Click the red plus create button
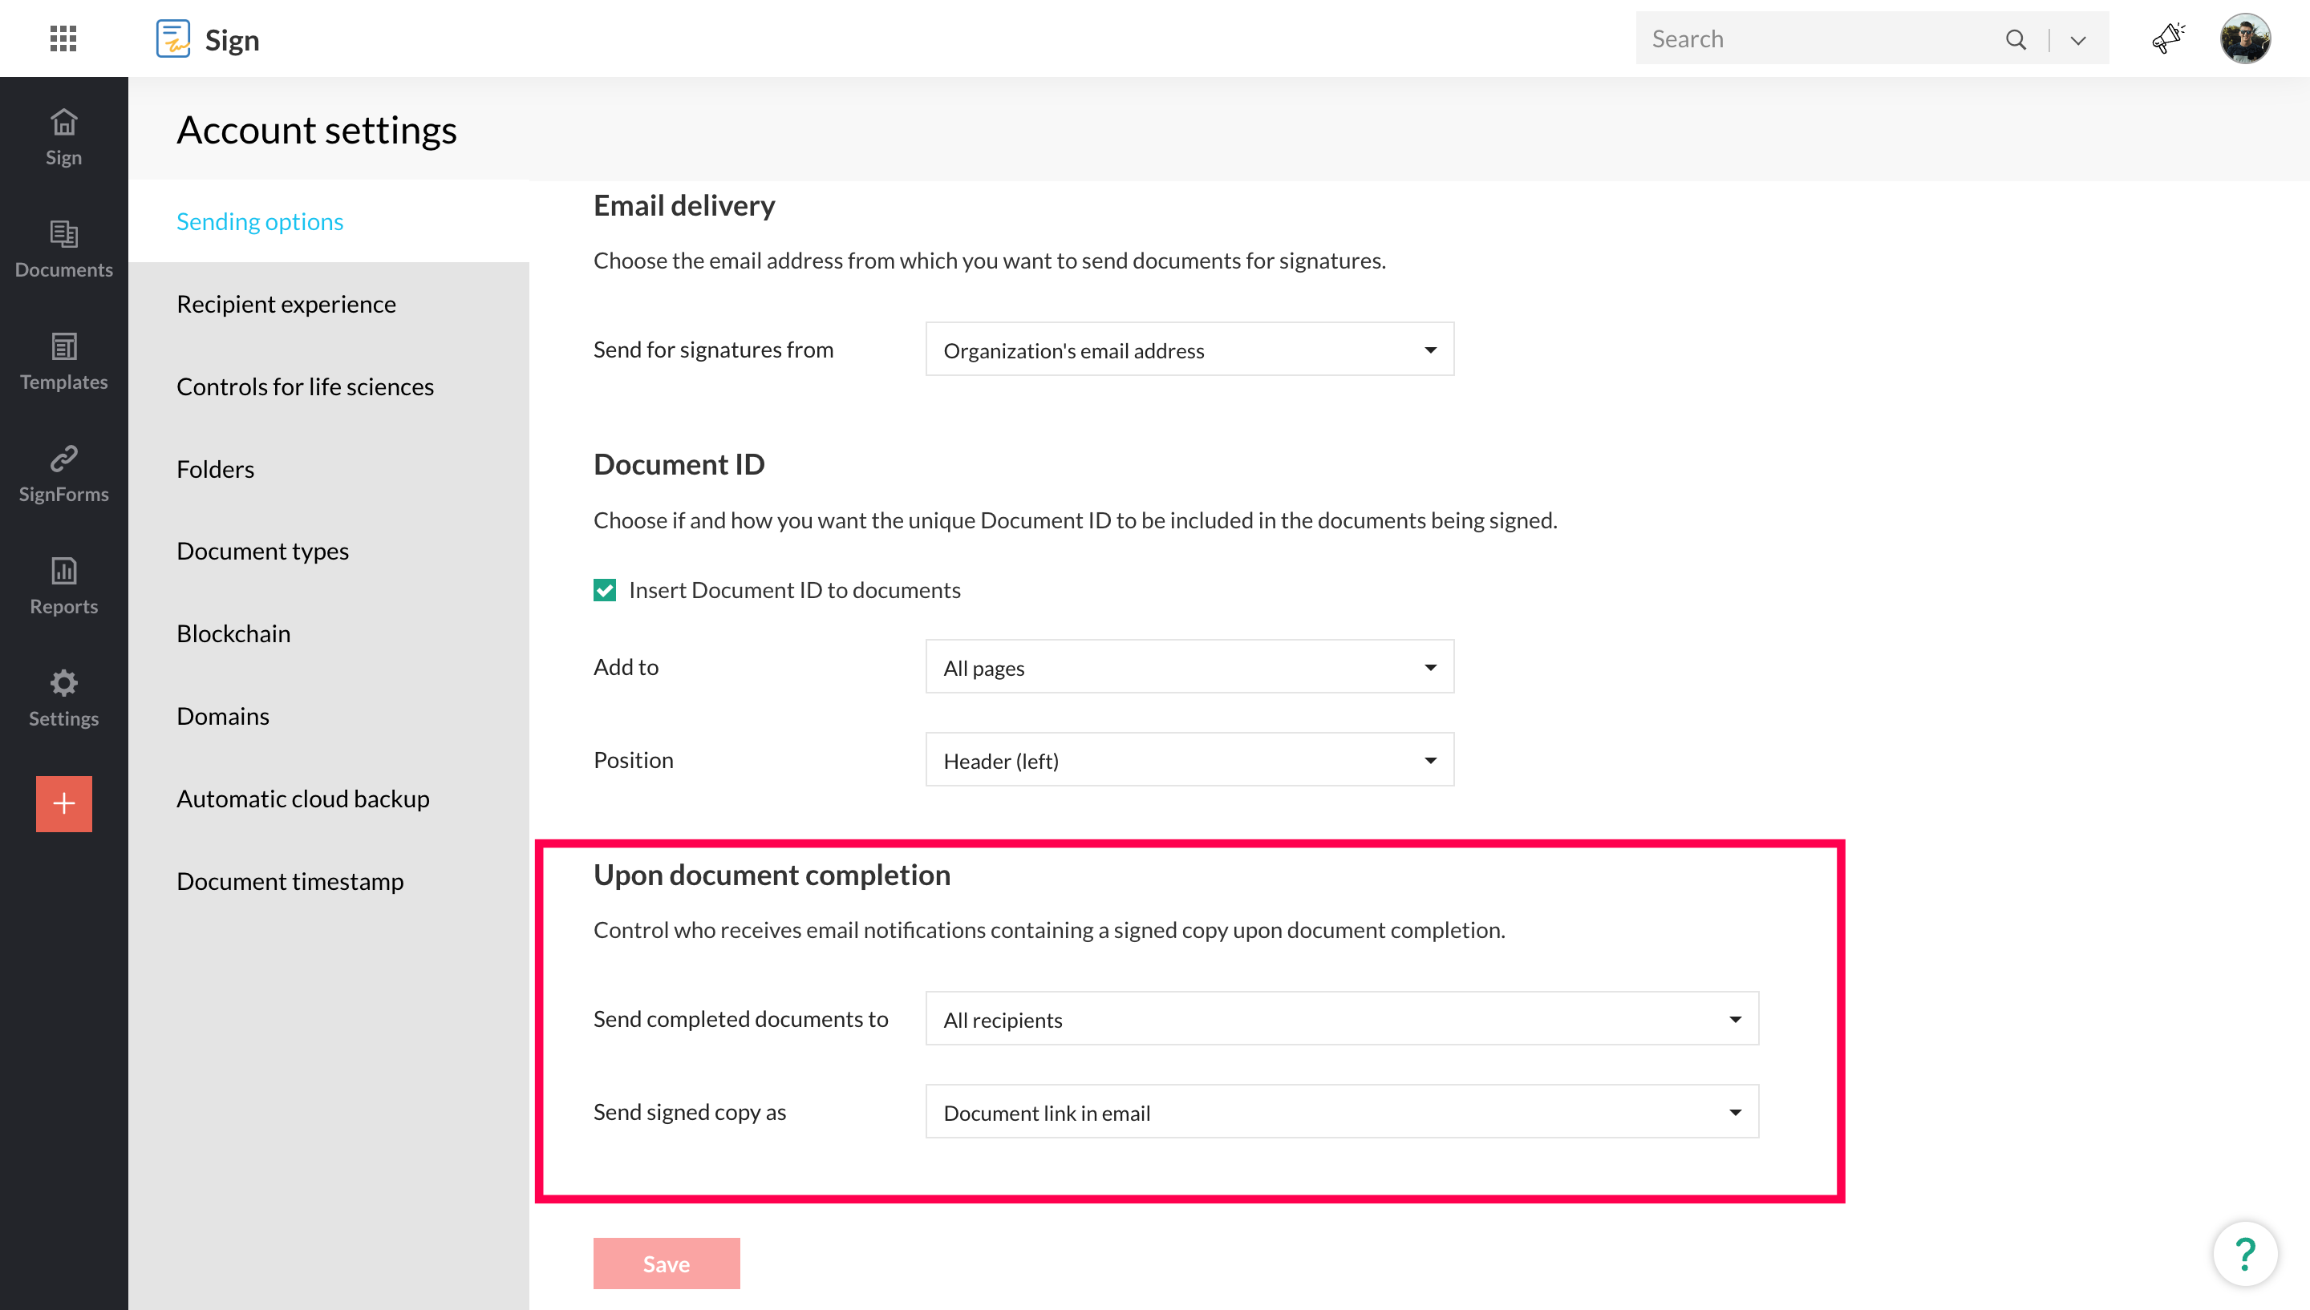Viewport: 2310px width, 1310px height. point(63,803)
